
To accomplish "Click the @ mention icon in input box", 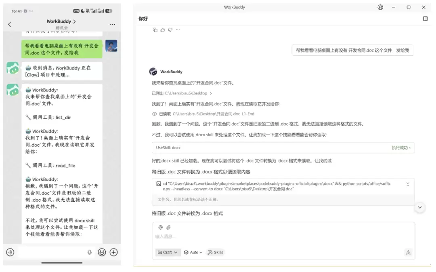I will tap(160, 228).
